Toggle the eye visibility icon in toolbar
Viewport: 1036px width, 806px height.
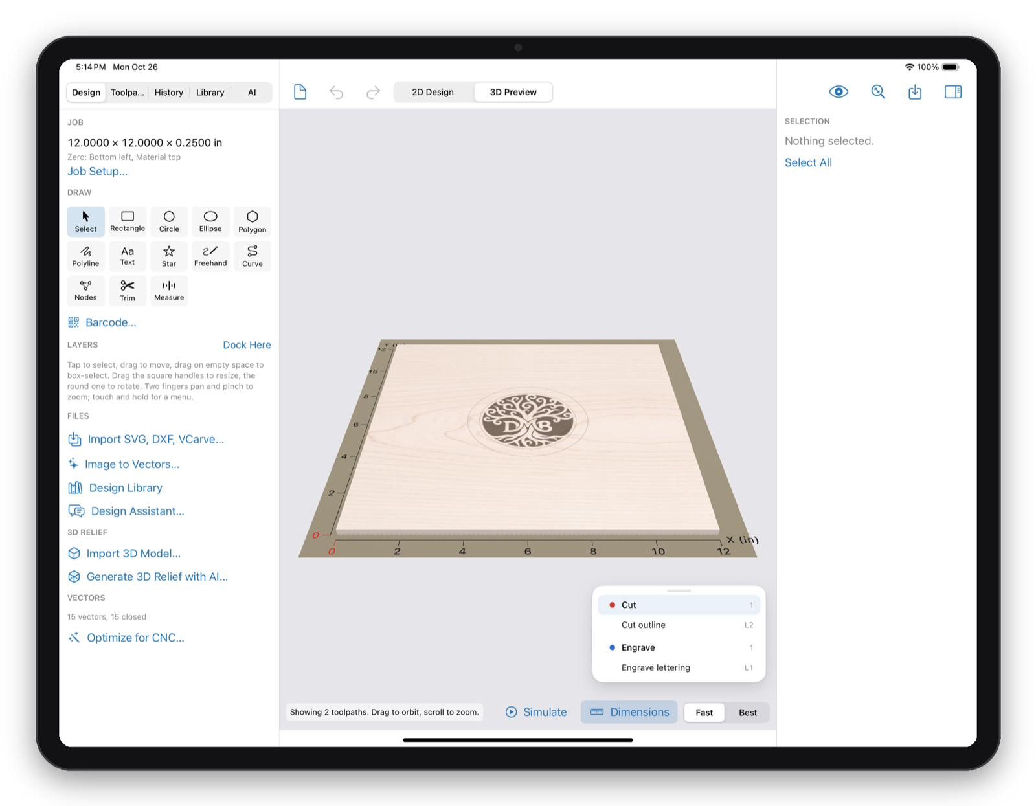coord(839,92)
